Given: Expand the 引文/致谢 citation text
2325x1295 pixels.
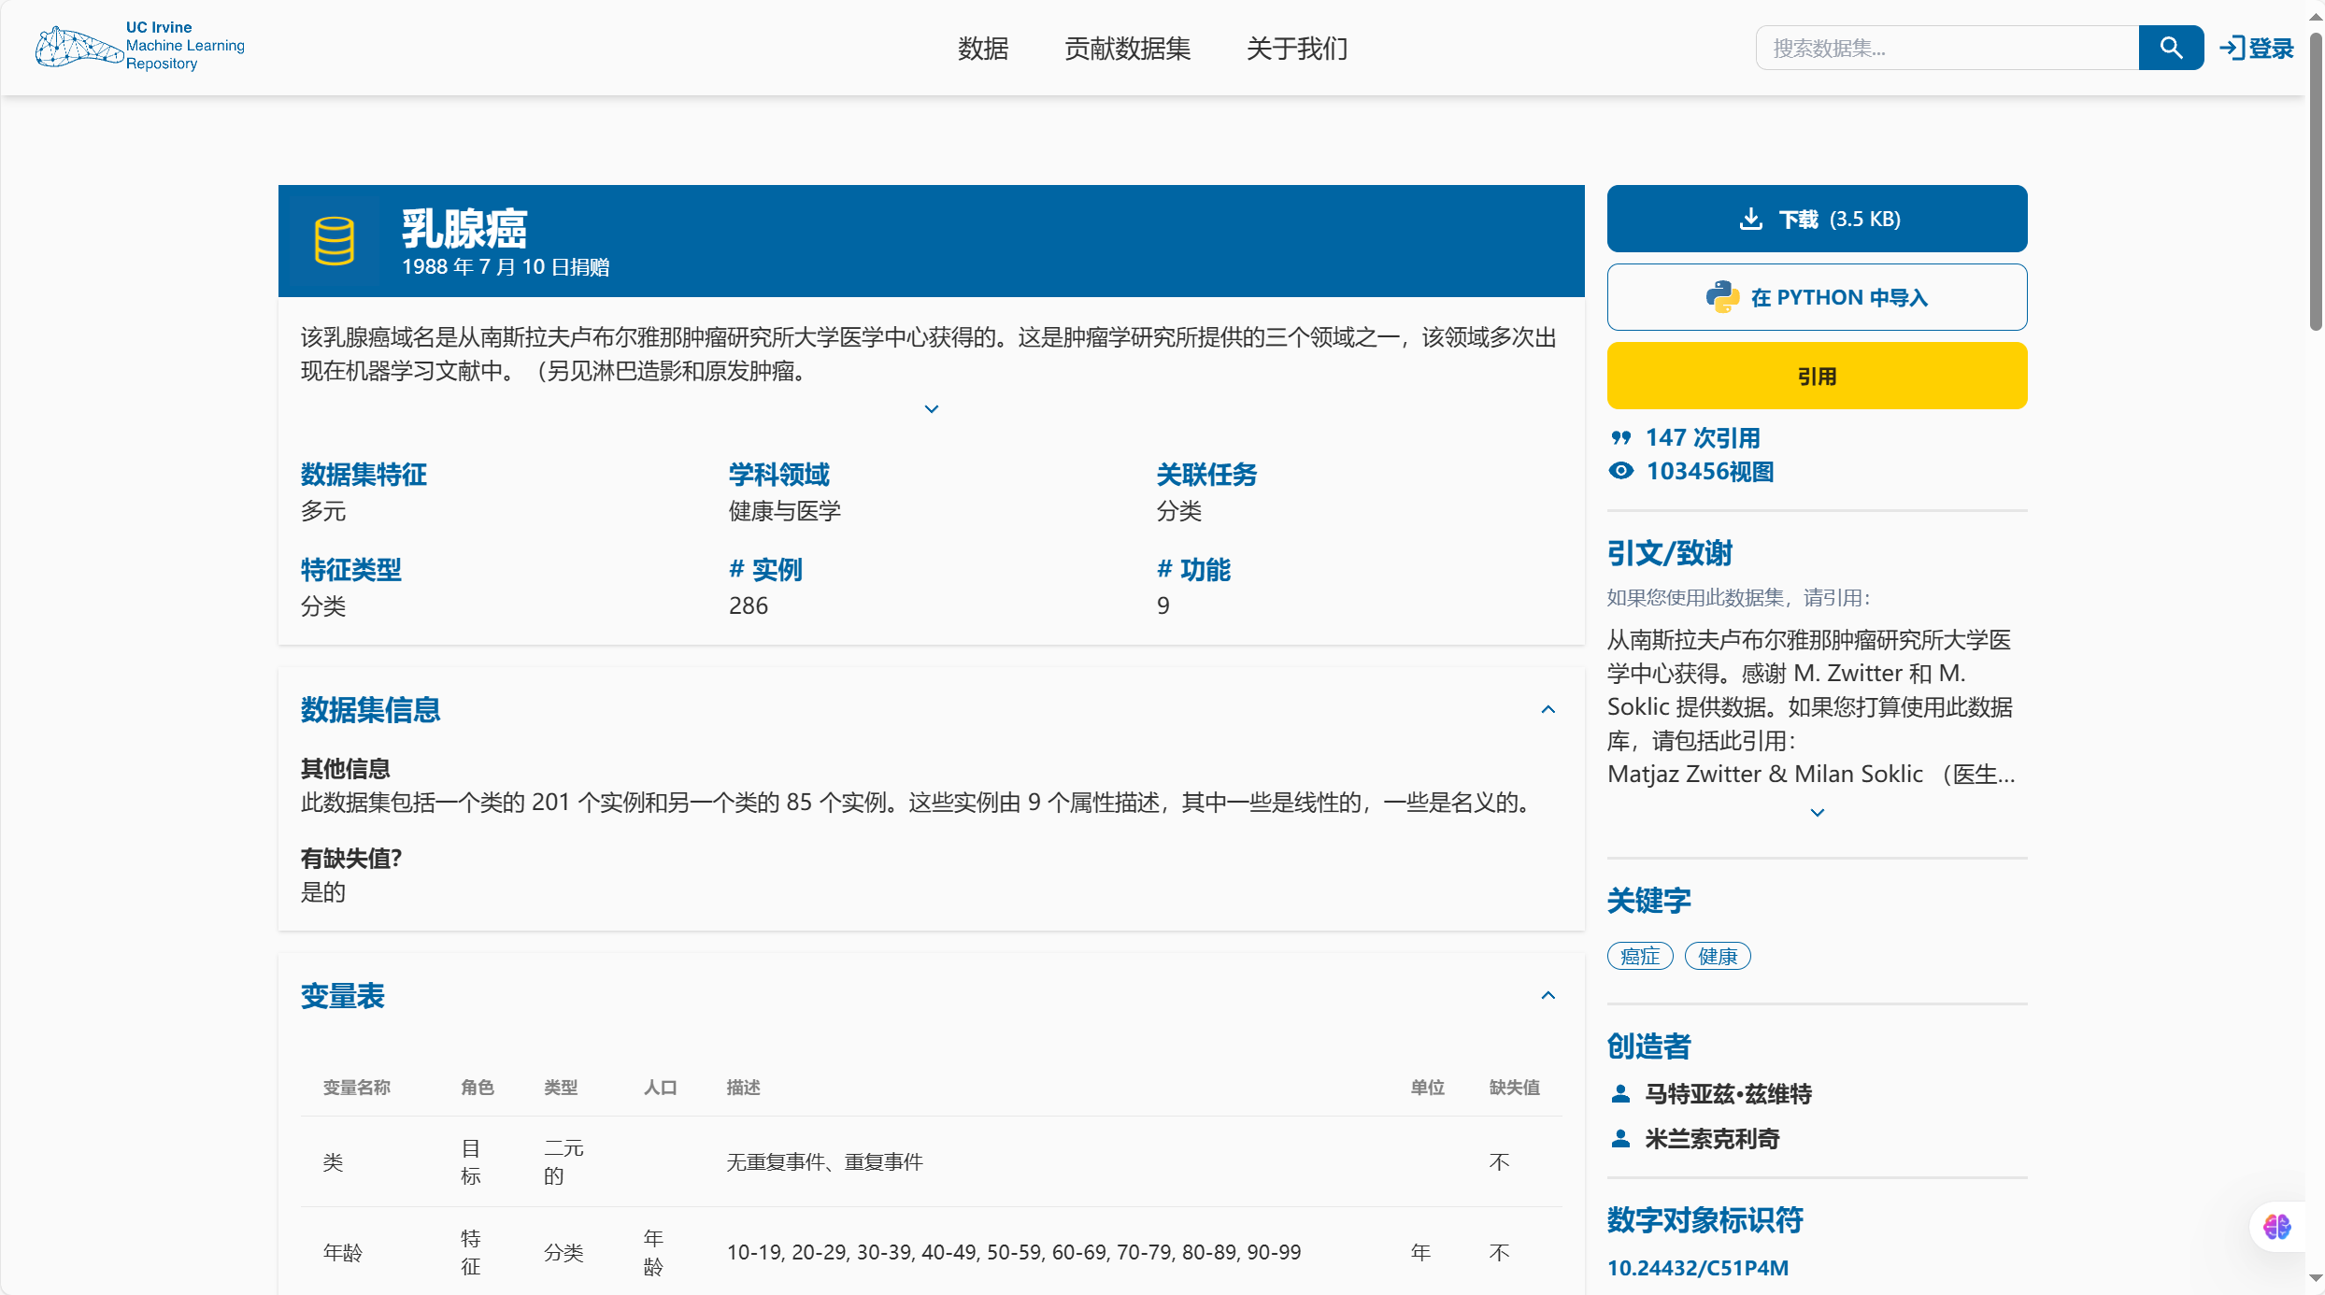Looking at the screenshot, I should (1817, 813).
